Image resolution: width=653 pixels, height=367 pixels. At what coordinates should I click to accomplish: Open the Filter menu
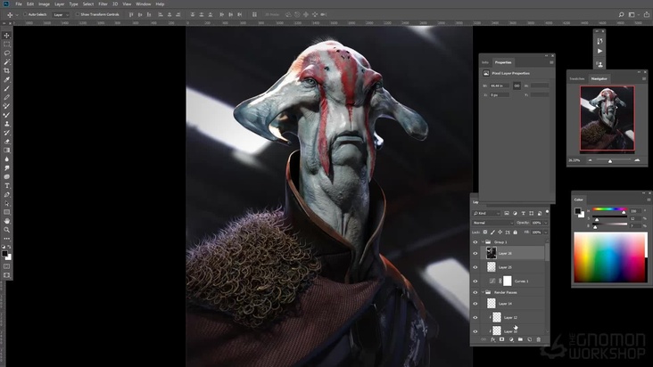tap(103, 4)
